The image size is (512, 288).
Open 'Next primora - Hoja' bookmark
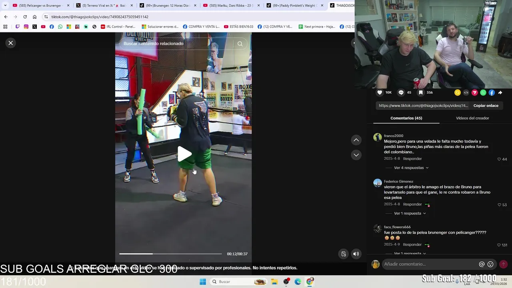[x=317, y=27]
